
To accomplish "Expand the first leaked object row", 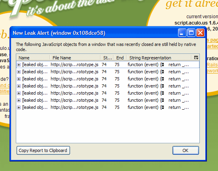I will (x=19, y=65).
